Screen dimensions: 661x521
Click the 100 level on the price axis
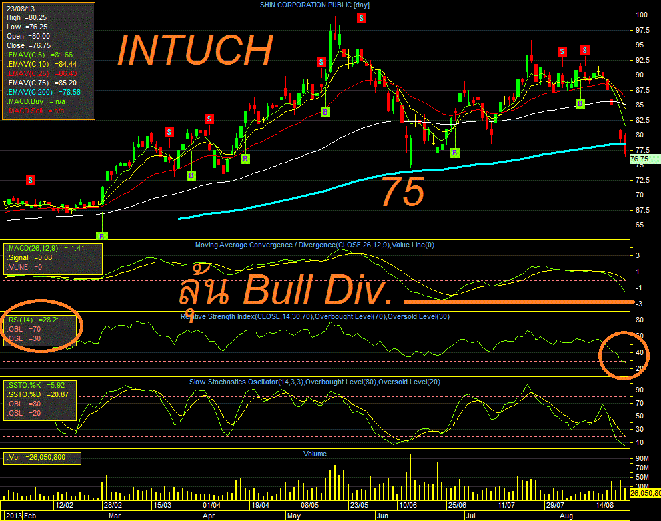[x=642, y=15]
